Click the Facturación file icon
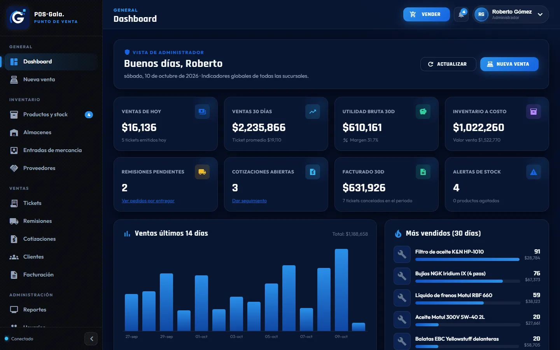560x350 pixels. [14, 275]
